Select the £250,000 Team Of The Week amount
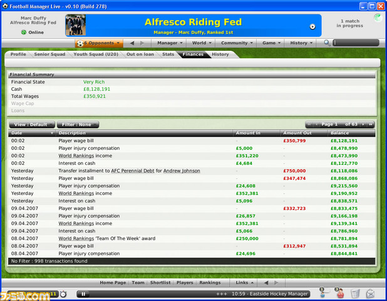This screenshot has width=387, height=301. pos(247,238)
